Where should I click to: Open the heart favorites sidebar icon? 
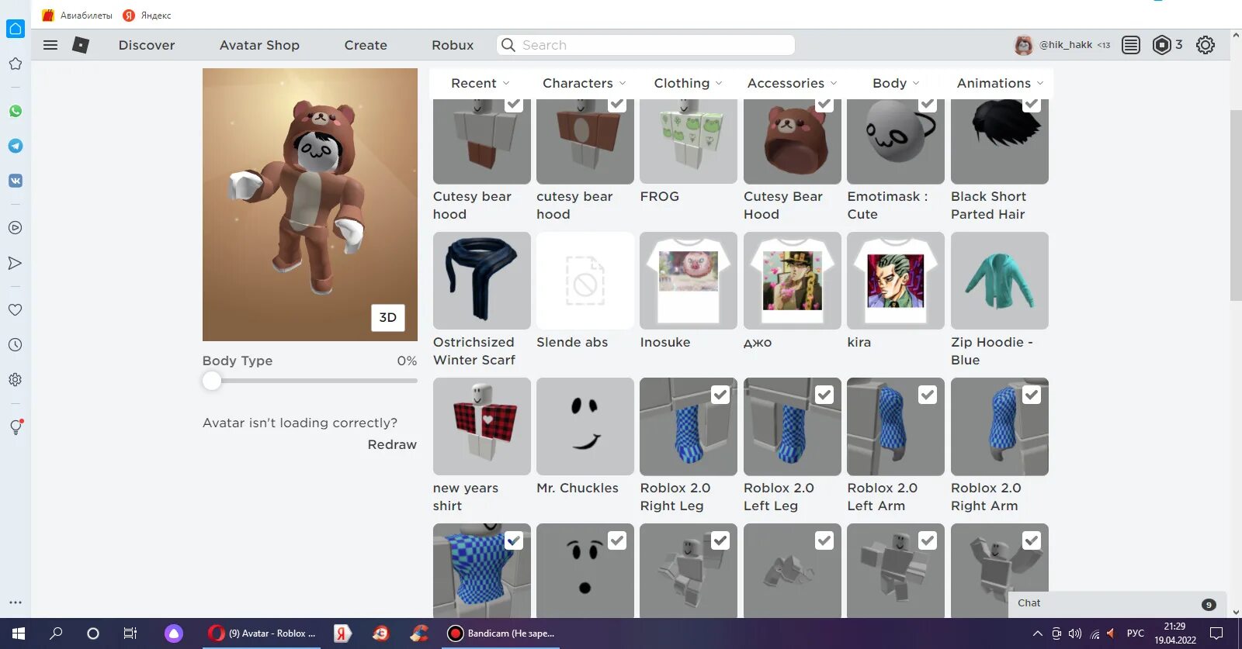tap(15, 309)
